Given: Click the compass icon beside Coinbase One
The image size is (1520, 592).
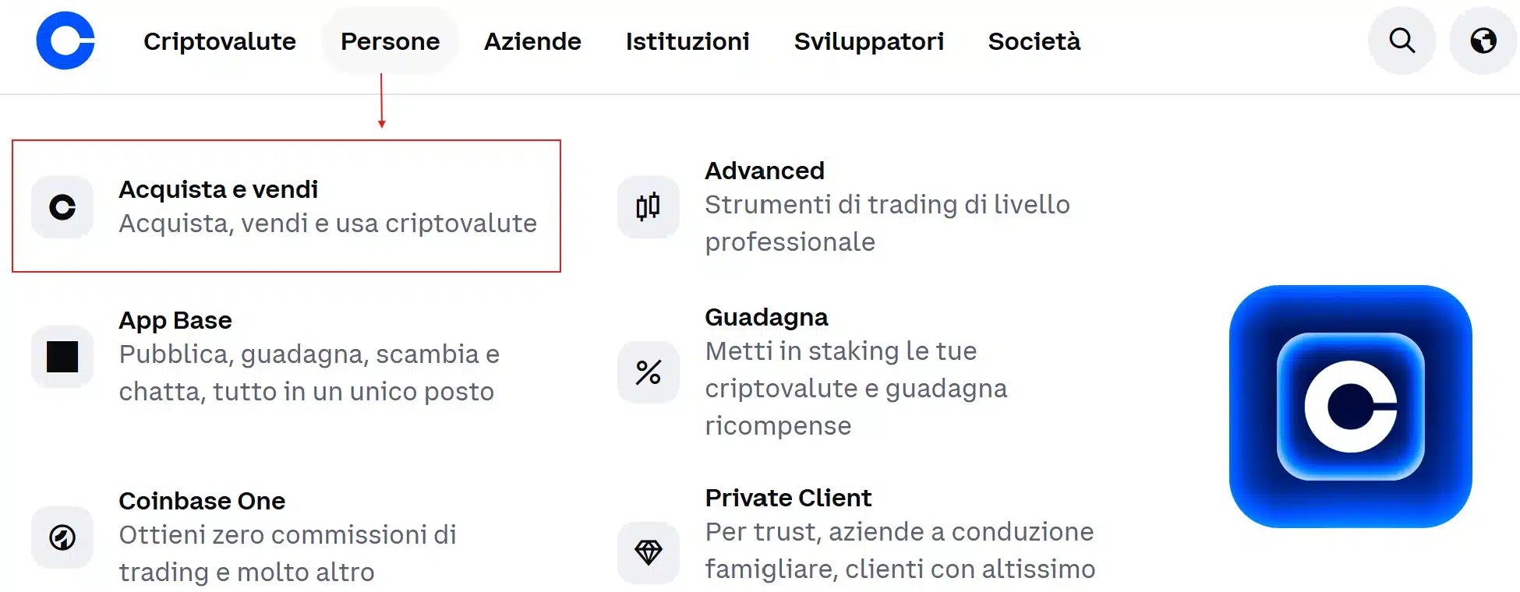Looking at the screenshot, I should coord(62,537).
